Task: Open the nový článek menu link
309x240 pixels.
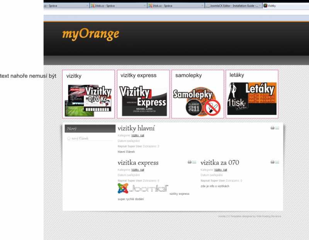Action: click(80, 138)
